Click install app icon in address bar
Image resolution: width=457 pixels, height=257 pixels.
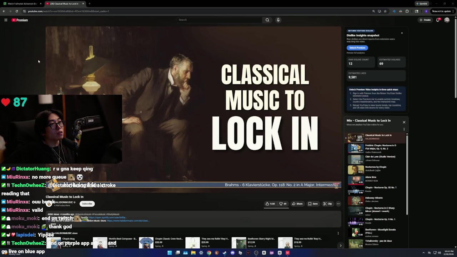pyautogui.click(x=380, y=11)
